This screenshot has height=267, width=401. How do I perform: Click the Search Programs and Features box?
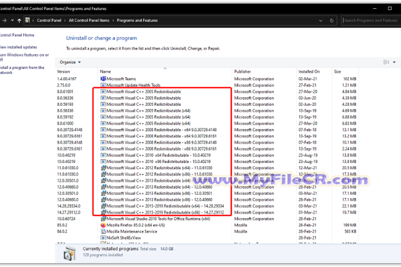tap(371, 21)
